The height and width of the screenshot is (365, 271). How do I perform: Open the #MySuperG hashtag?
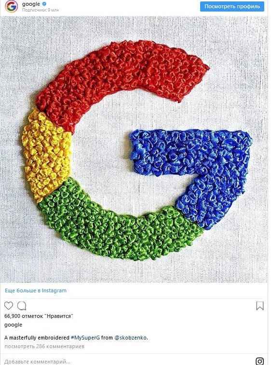point(85,338)
